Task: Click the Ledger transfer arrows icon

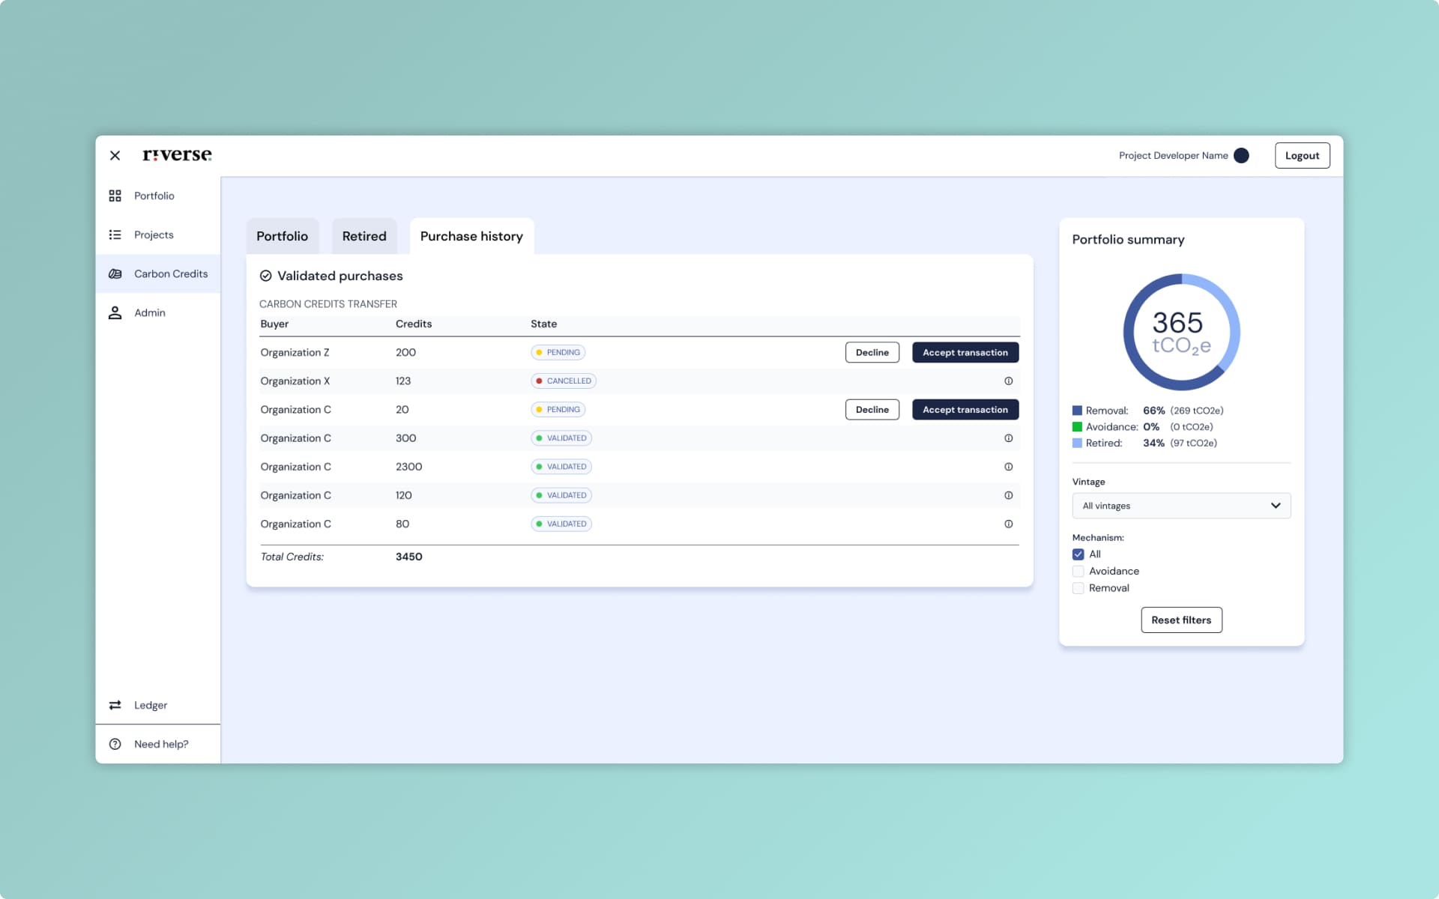Action: 115,705
